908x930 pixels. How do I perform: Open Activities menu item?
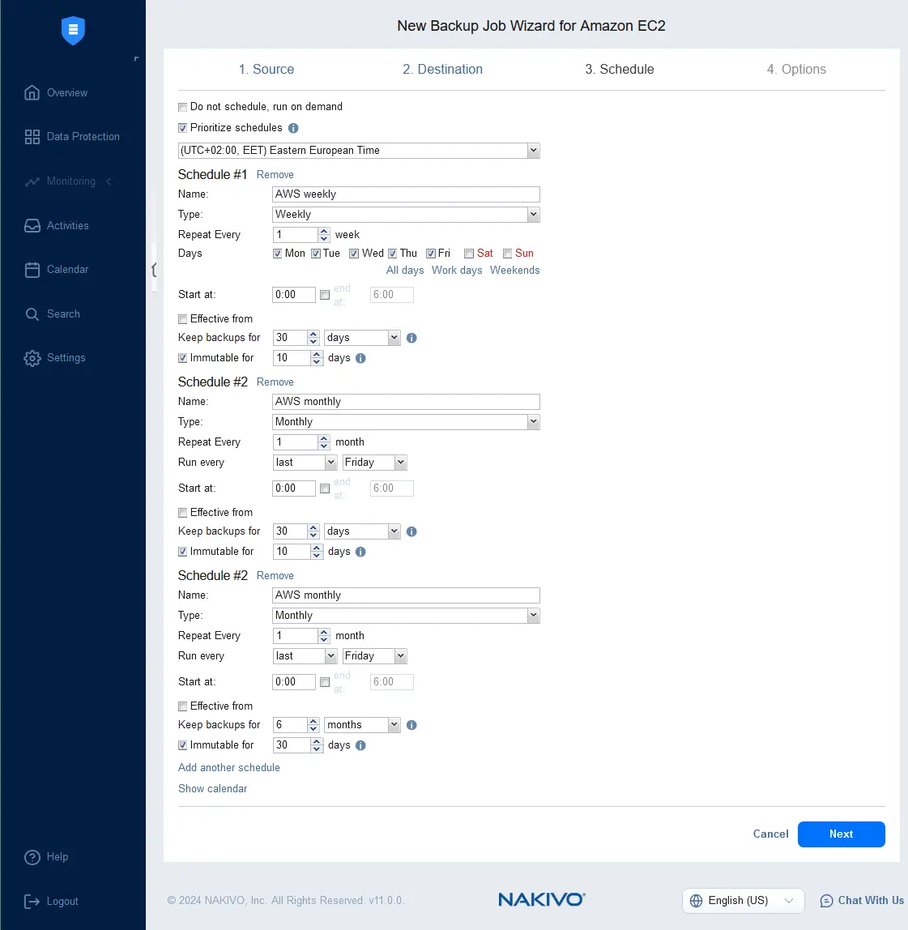point(57,226)
